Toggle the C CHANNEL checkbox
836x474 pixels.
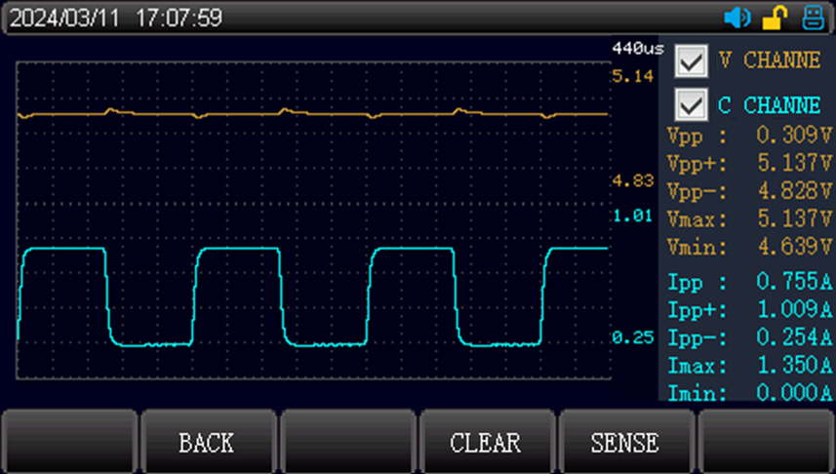point(691,104)
